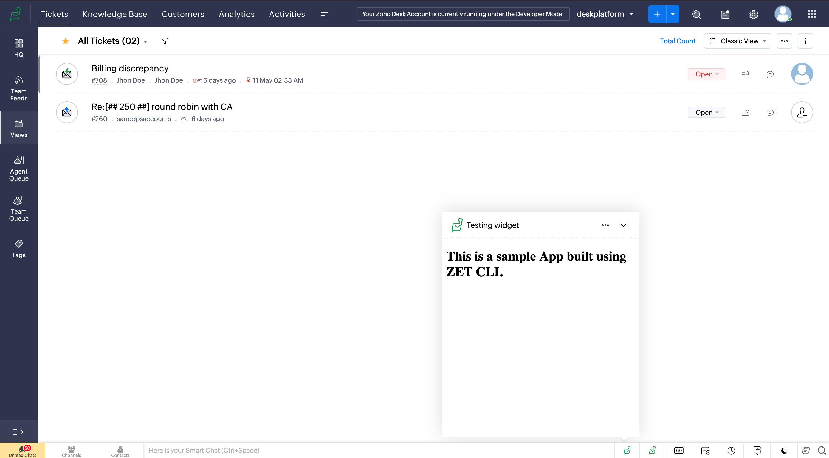Screen dimensions: 829x458
Task: Switch to the Activities tab
Action: [287, 14]
